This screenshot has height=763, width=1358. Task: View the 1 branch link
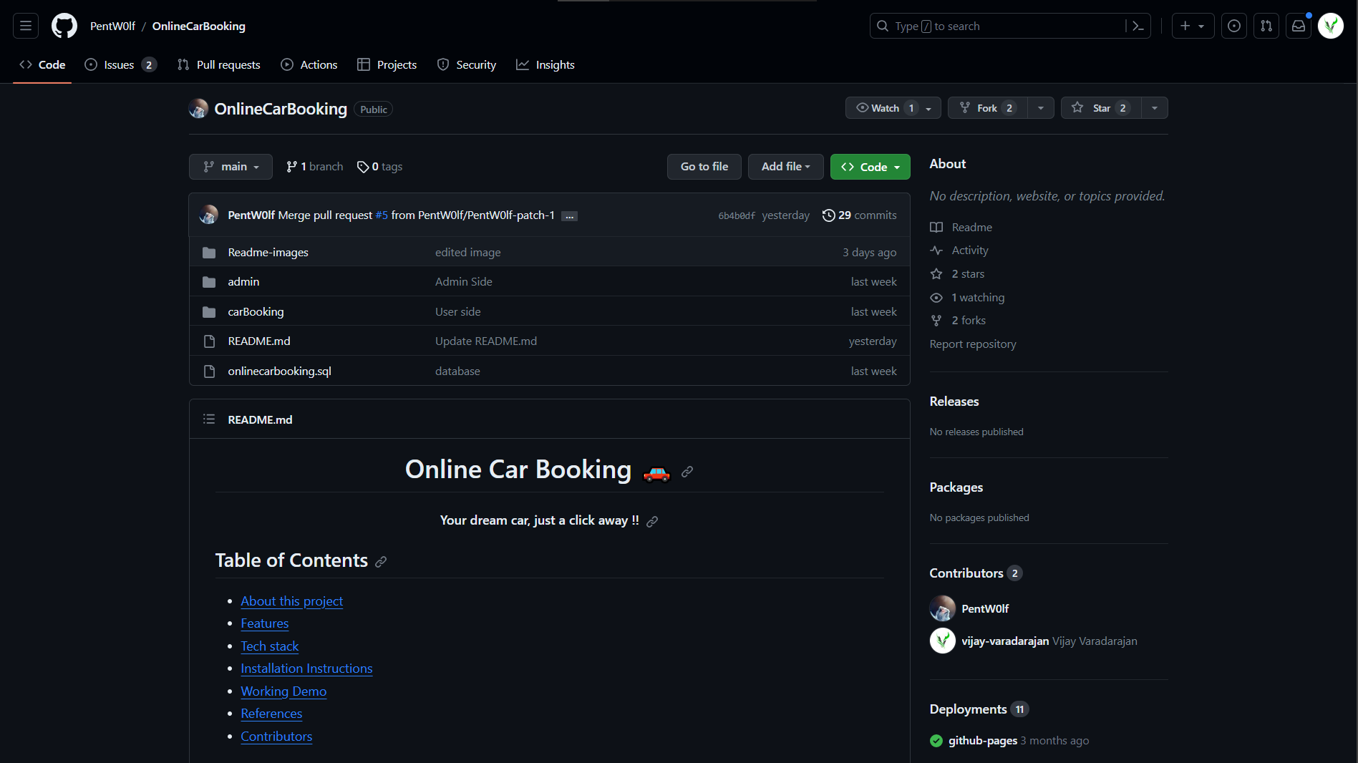314,167
